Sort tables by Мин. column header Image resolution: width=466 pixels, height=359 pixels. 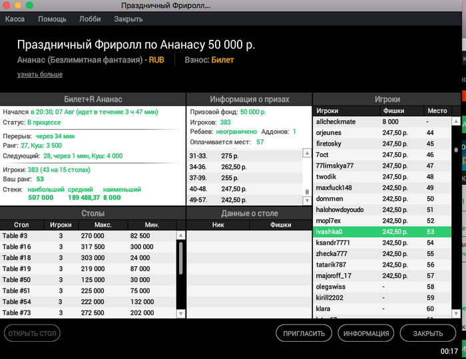[x=152, y=225]
